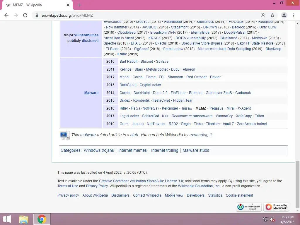Share this page via share icon
300x225 pixels.
[x=263, y=15]
